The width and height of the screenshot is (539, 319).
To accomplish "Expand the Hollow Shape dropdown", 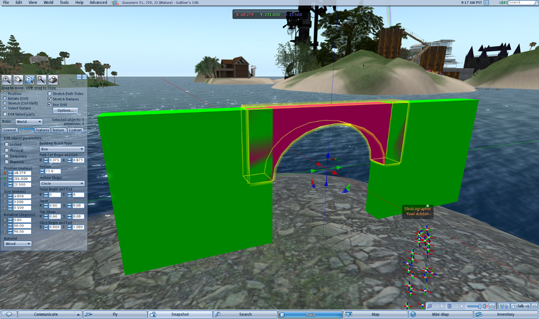I will (62, 183).
